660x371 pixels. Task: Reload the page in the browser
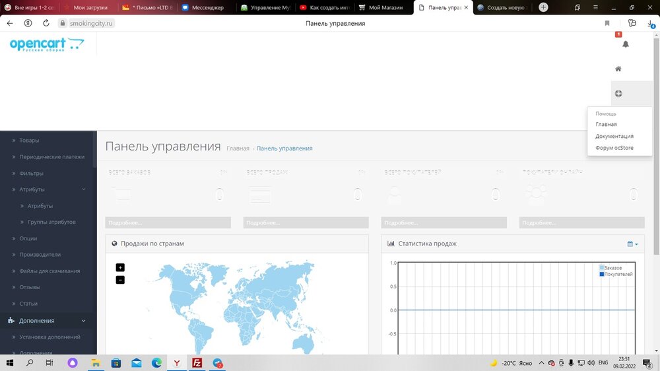click(x=46, y=22)
